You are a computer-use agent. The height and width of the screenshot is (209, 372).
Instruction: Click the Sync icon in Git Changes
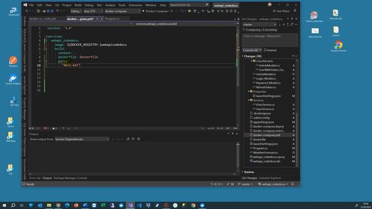(x=292, y=24)
